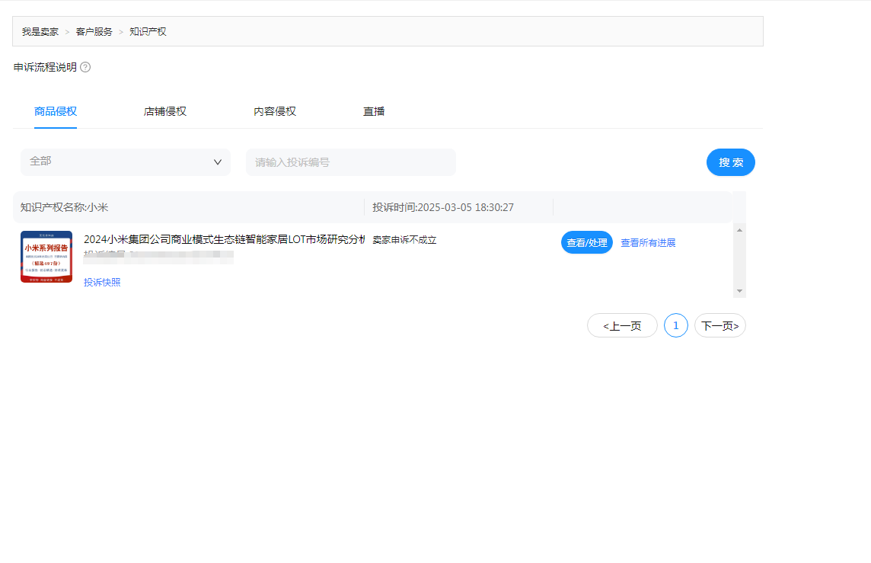This screenshot has width=871, height=563.
Task: Click the list scrollbar down arrow
Action: click(739, 291)
